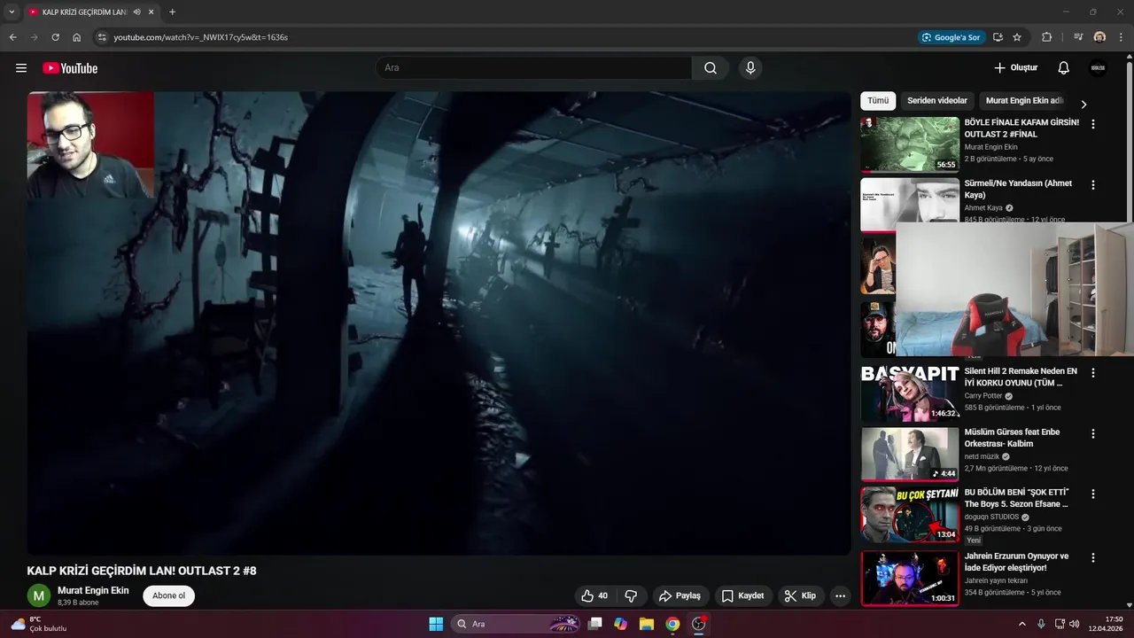Open the Müslüm Gürses Kalbim thumbnail

[910, 454]
